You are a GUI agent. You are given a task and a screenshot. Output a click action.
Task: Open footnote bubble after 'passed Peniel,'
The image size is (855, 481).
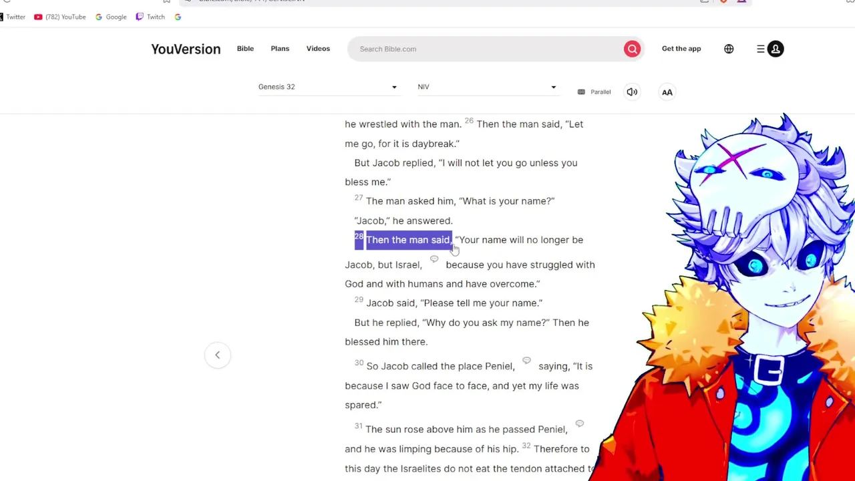[579, 424]
